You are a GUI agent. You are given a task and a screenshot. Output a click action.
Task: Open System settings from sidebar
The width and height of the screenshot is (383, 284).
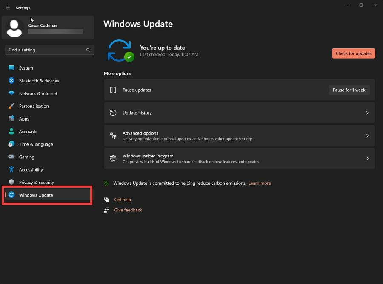tap(13, 68)
